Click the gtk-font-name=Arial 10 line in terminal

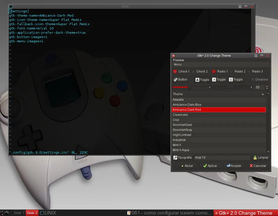point(31,28)
